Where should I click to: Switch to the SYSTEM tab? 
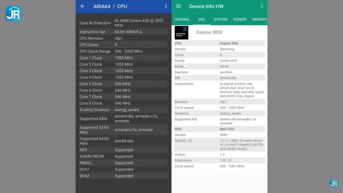221,19
